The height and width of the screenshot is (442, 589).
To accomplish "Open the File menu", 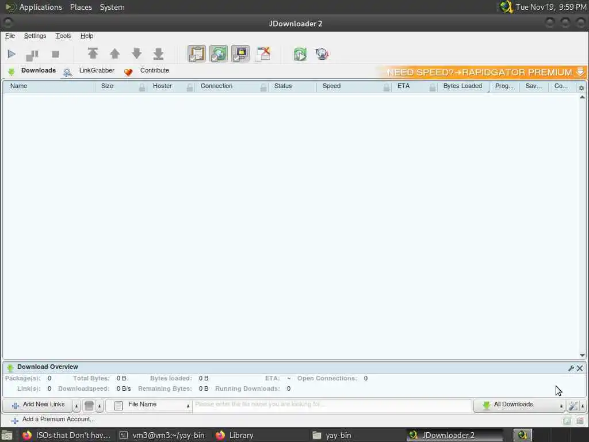I will [x=10, y=36].
